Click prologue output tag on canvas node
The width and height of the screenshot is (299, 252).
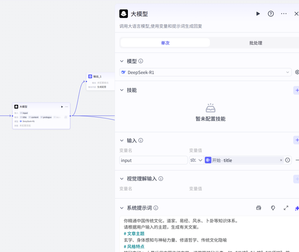[46, 117]
